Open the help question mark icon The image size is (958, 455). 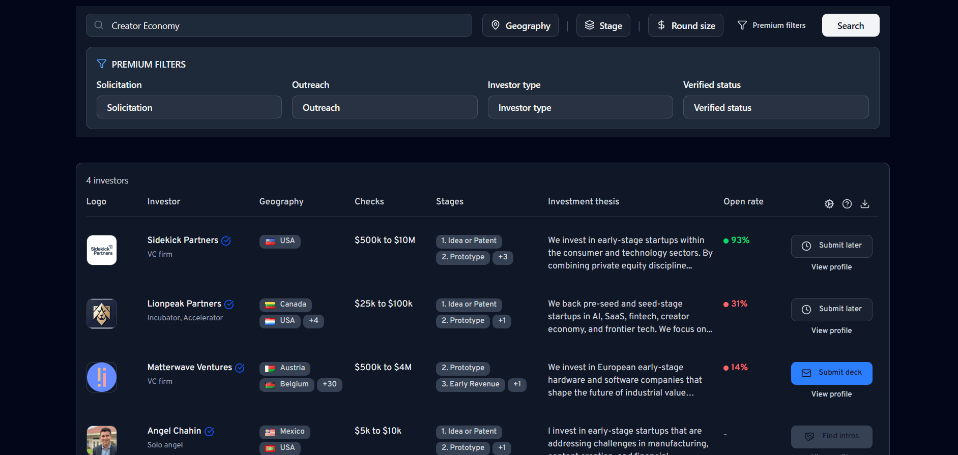click(847, 204)
